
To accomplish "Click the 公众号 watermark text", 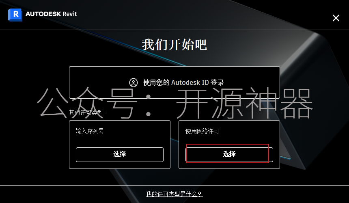I will pos(87,102).
